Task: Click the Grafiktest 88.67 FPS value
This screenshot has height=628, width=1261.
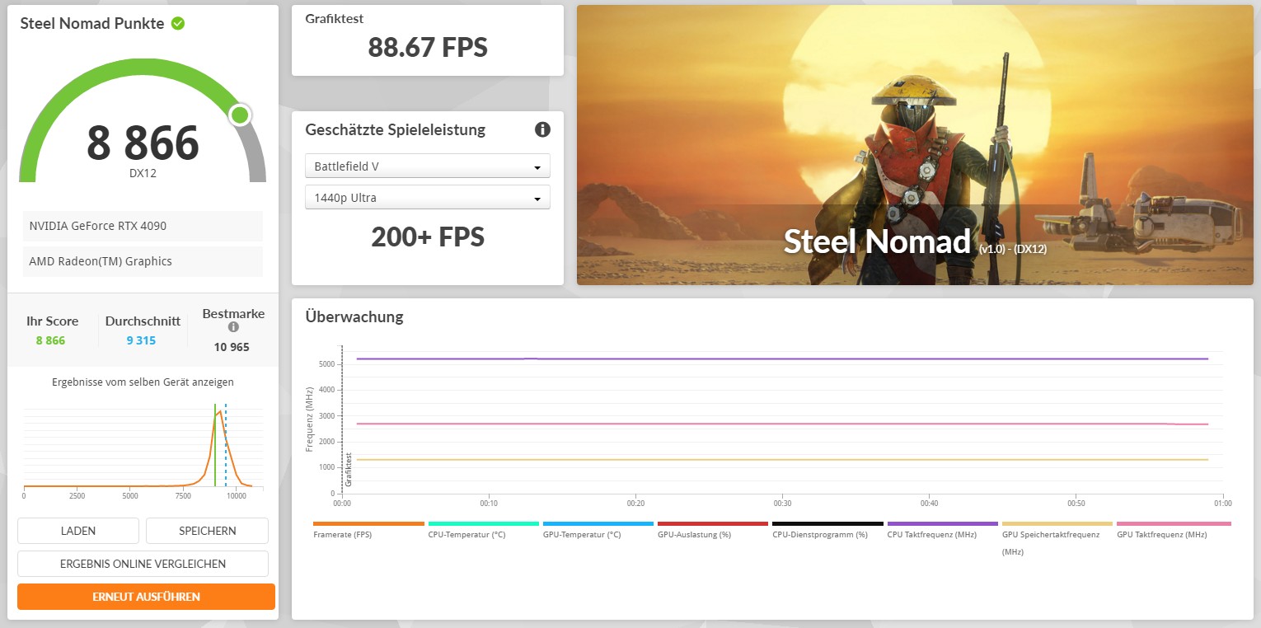Action: tap(428, 47)
